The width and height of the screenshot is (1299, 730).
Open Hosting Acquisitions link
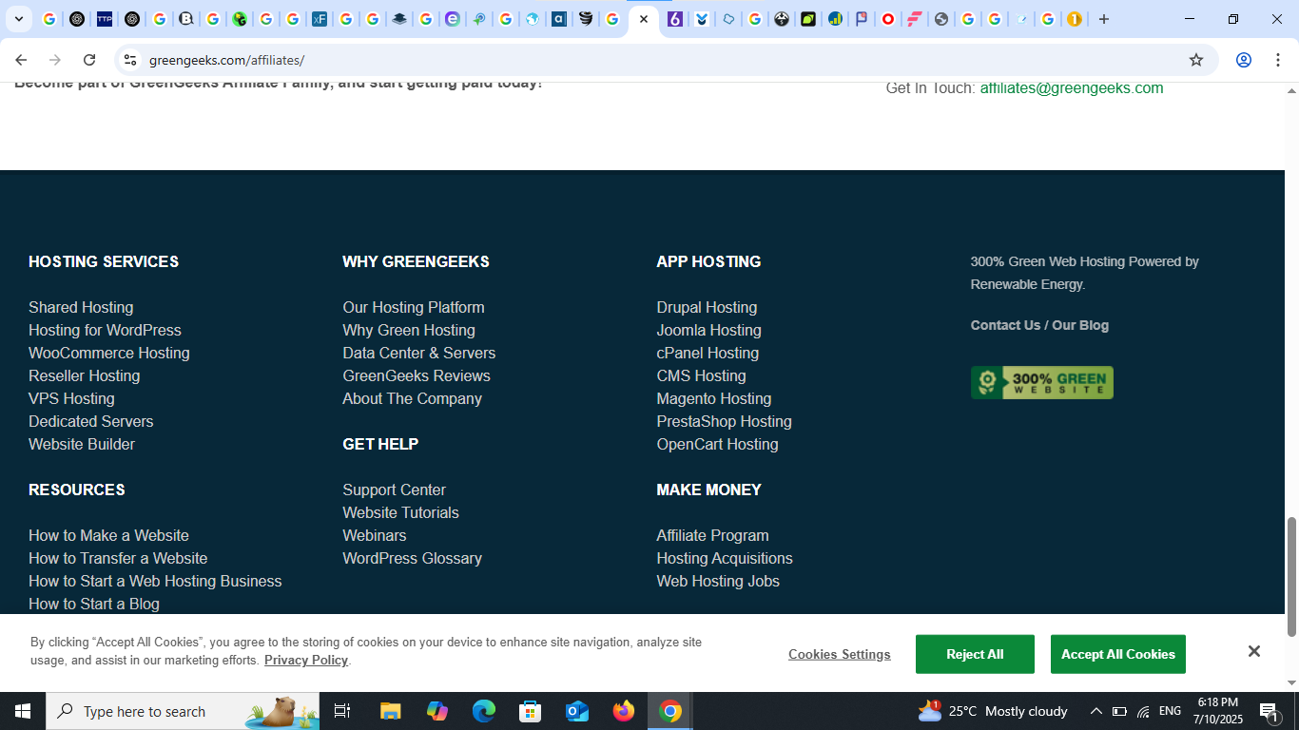[725, 558]
